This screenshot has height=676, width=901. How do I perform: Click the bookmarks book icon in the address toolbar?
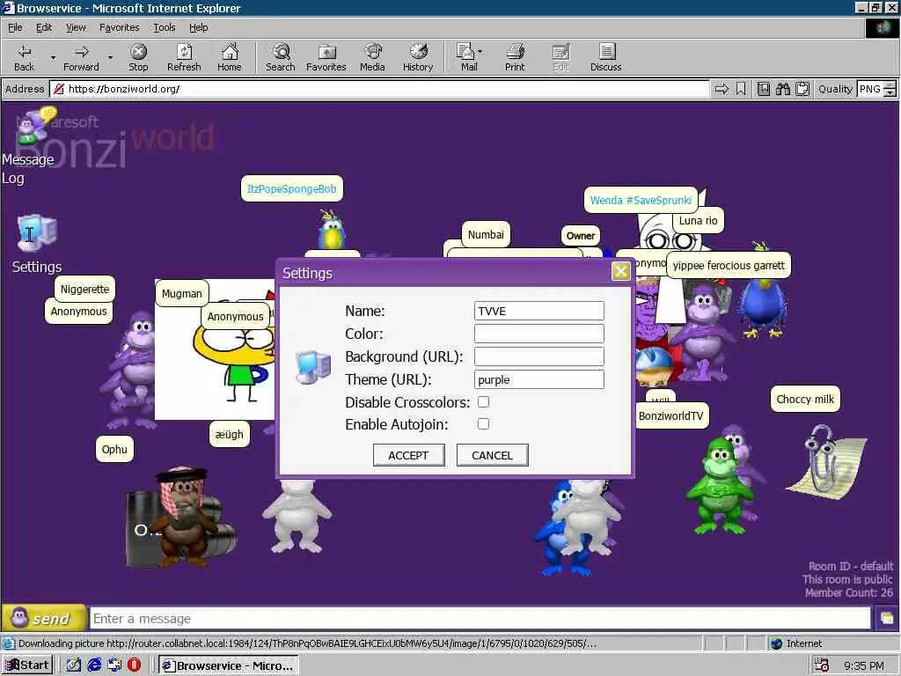click(x=764, y=89)
